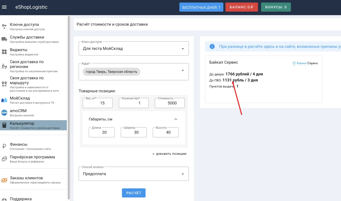The image size is (341, 201).
Task: Click the handshake icon for Парнёрская программа
Action: click(x=4, y=159)
